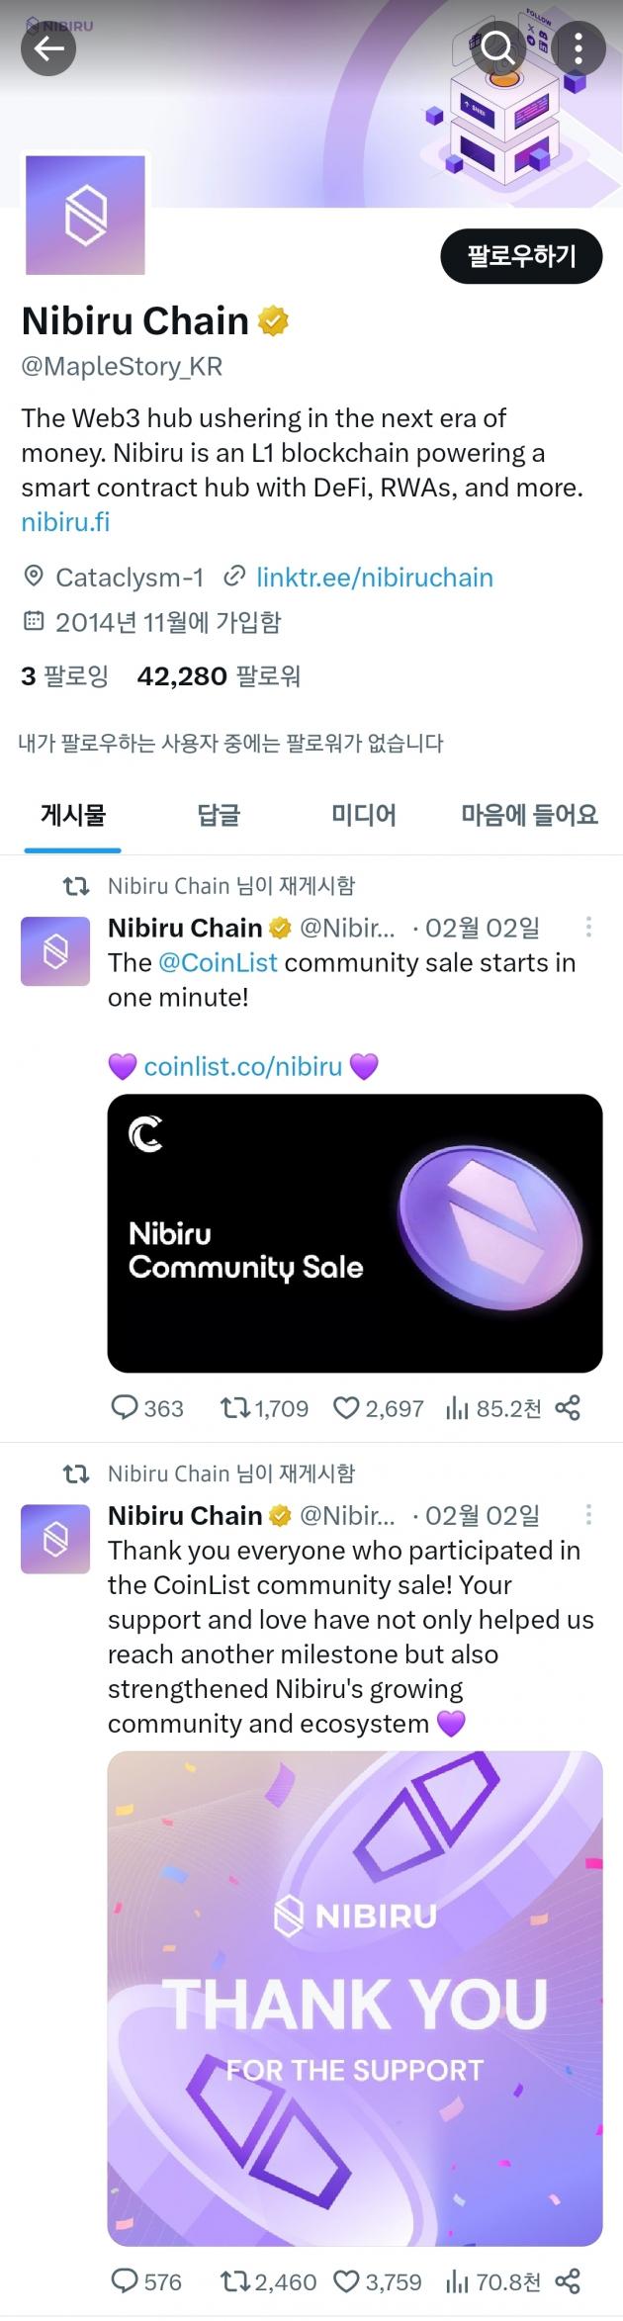Visit the nibiru.fi link in the bio

pos(65,522)
